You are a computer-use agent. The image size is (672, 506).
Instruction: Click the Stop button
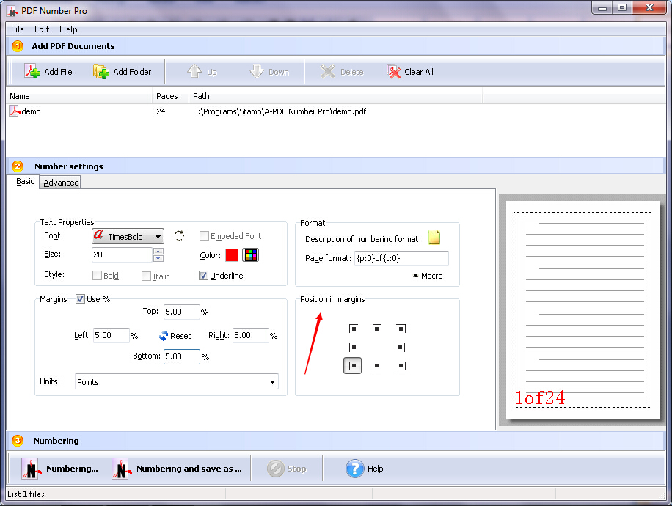[286, 469]
